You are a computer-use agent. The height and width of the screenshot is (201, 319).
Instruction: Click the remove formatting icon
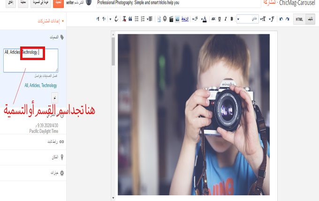(124, 19)
